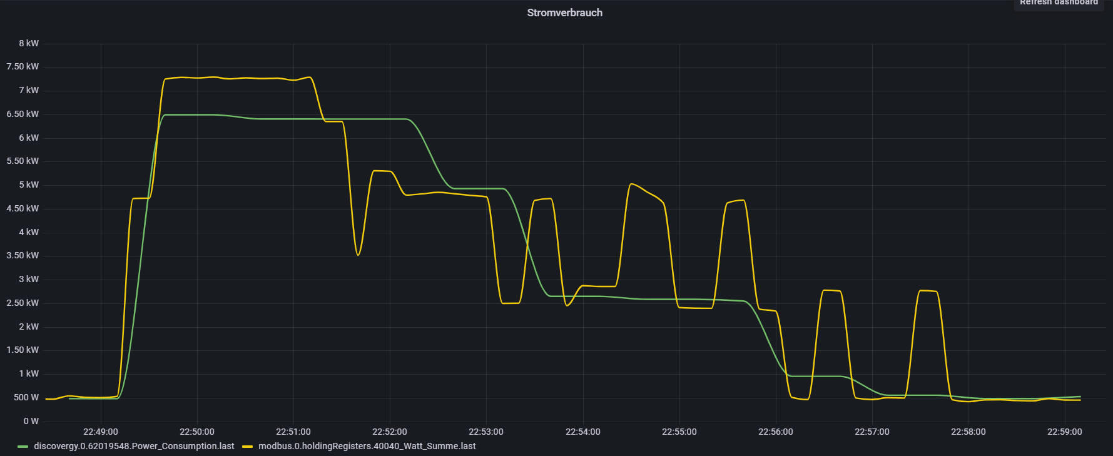The width and height of the screenshot is (1113, 456).
Task: Click the 22:49:00 time axis label
Action: tap(101, 432)
